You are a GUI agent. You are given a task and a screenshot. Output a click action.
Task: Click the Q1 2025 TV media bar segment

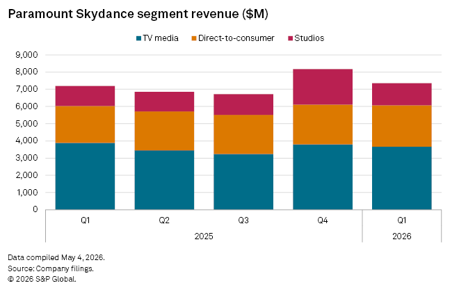[85, 176]
